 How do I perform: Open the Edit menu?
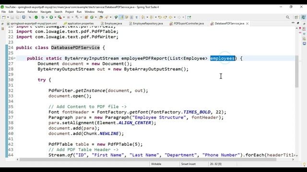click(x=11, y=12)
